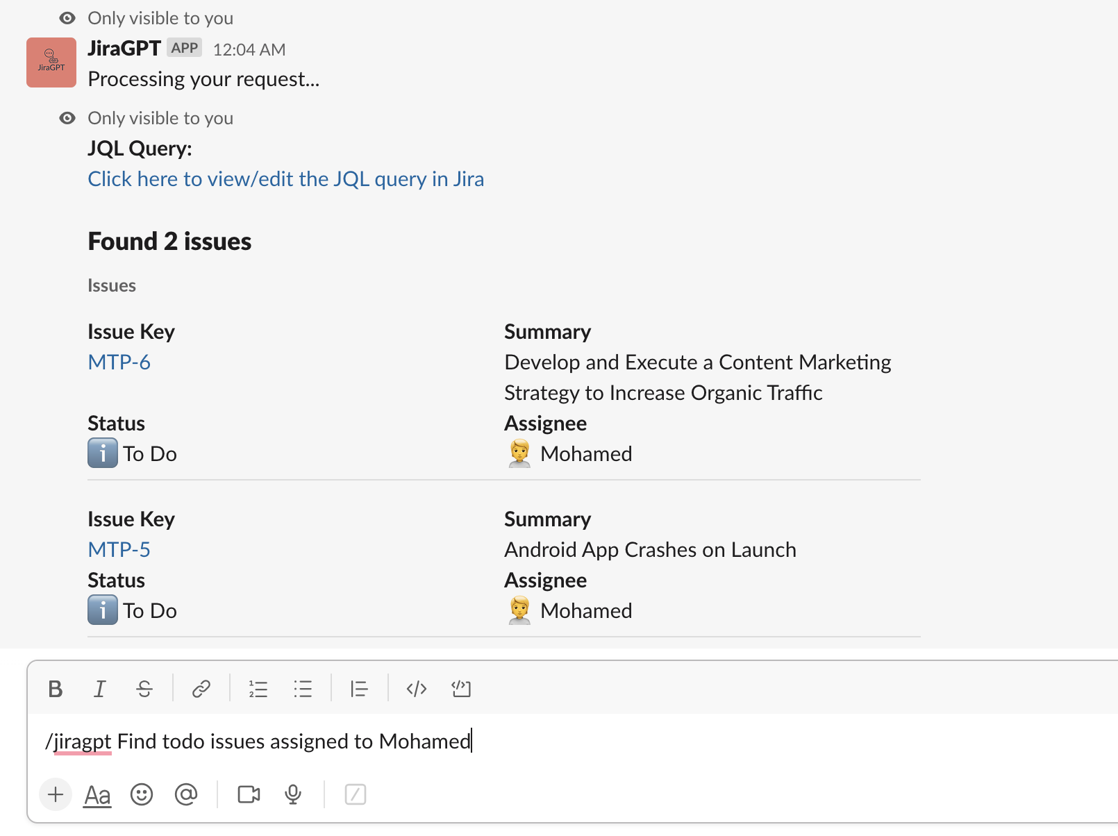Screen dimensions: 1118x836
Task: Toggle bold formatting in composer
Action: coord(56,689)
